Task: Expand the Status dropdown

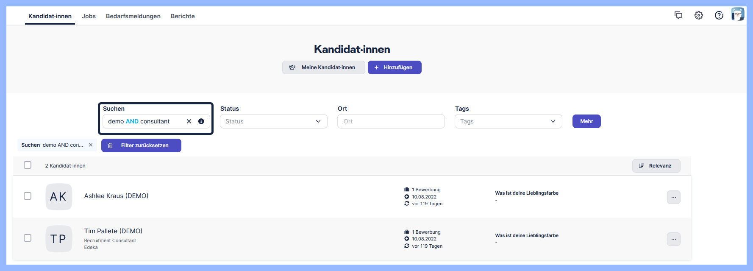Action: pyautogui.click(x=274, y=121)
